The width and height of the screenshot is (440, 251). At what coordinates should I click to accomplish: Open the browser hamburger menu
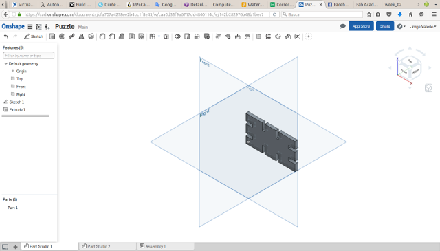[434, 14]
